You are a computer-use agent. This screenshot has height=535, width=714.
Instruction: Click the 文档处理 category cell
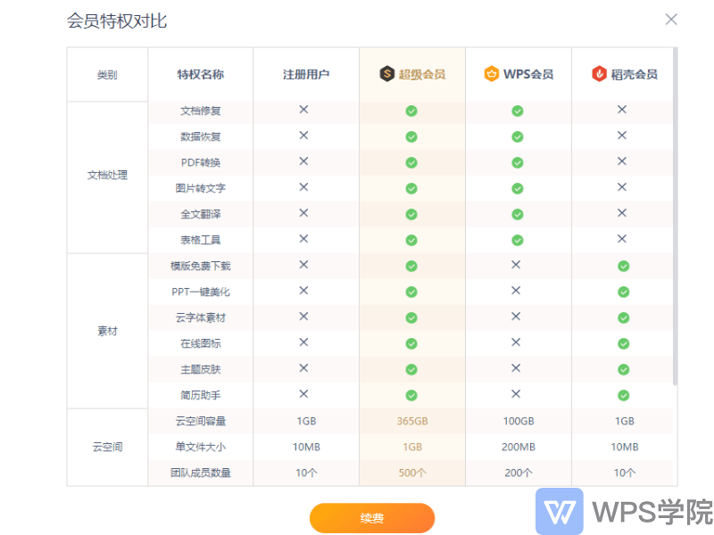107,176
